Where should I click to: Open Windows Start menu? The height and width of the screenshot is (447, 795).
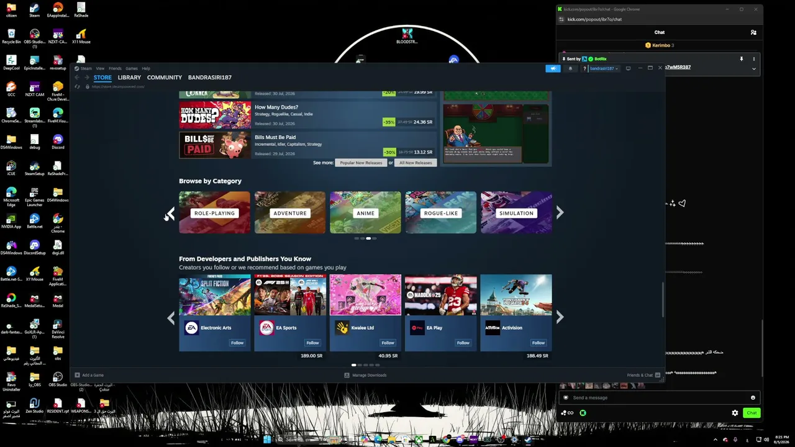tap(267, 440)
